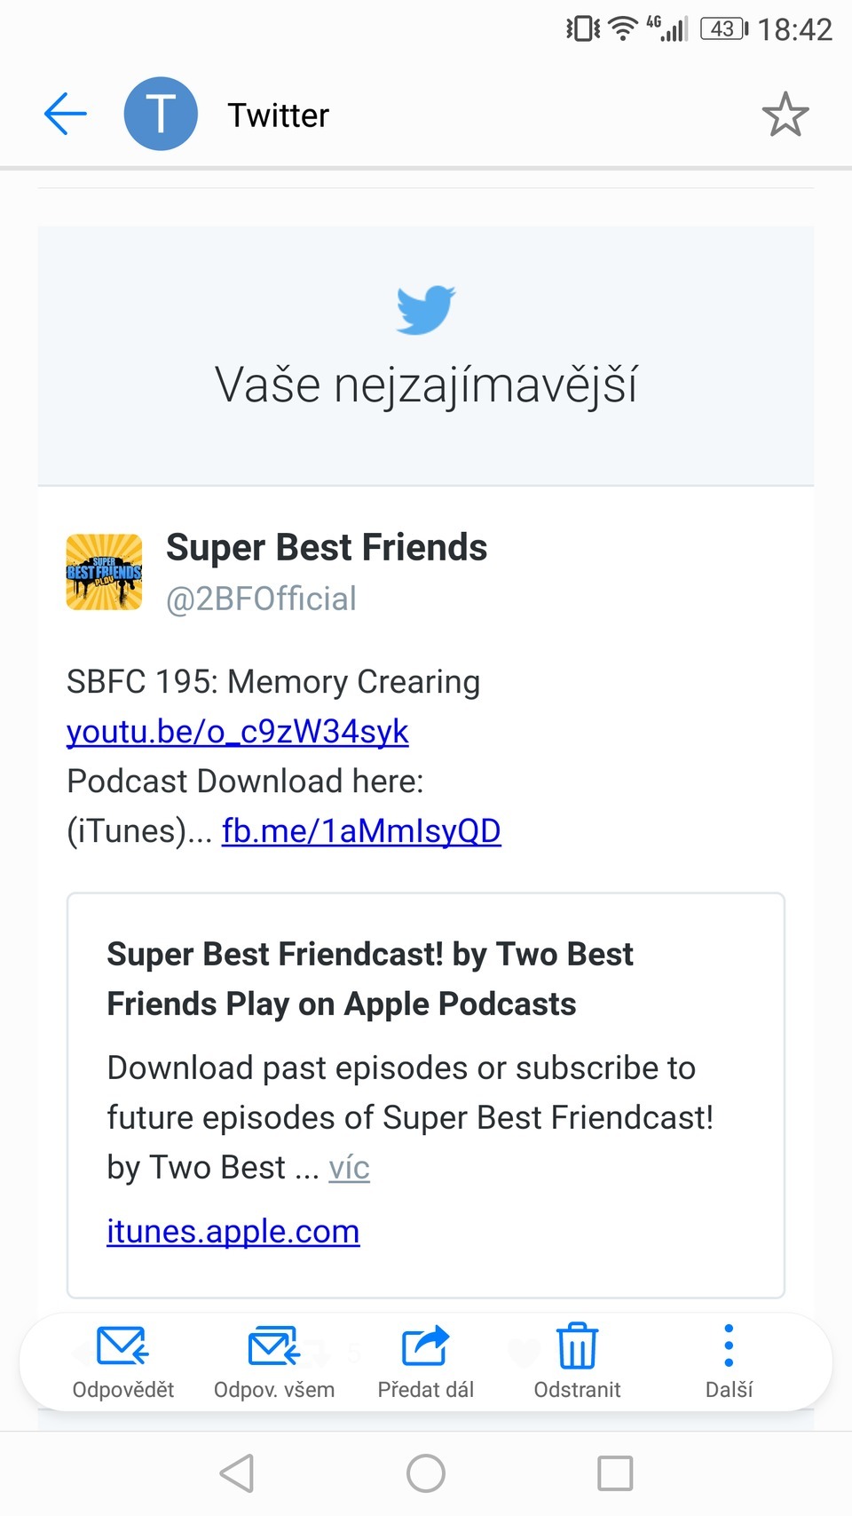Open the Super Best Friendcast podcast card title
This screenshot has height=1516, width=852.
(370, 979)
